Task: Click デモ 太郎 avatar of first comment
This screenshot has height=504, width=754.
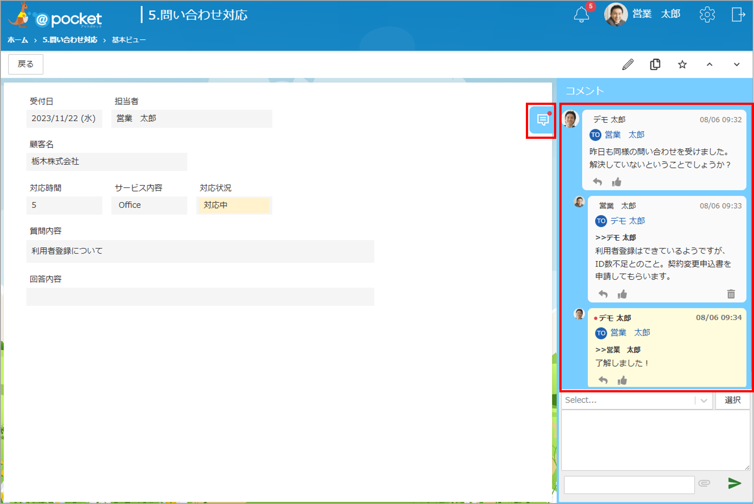Action: point(571,119)
